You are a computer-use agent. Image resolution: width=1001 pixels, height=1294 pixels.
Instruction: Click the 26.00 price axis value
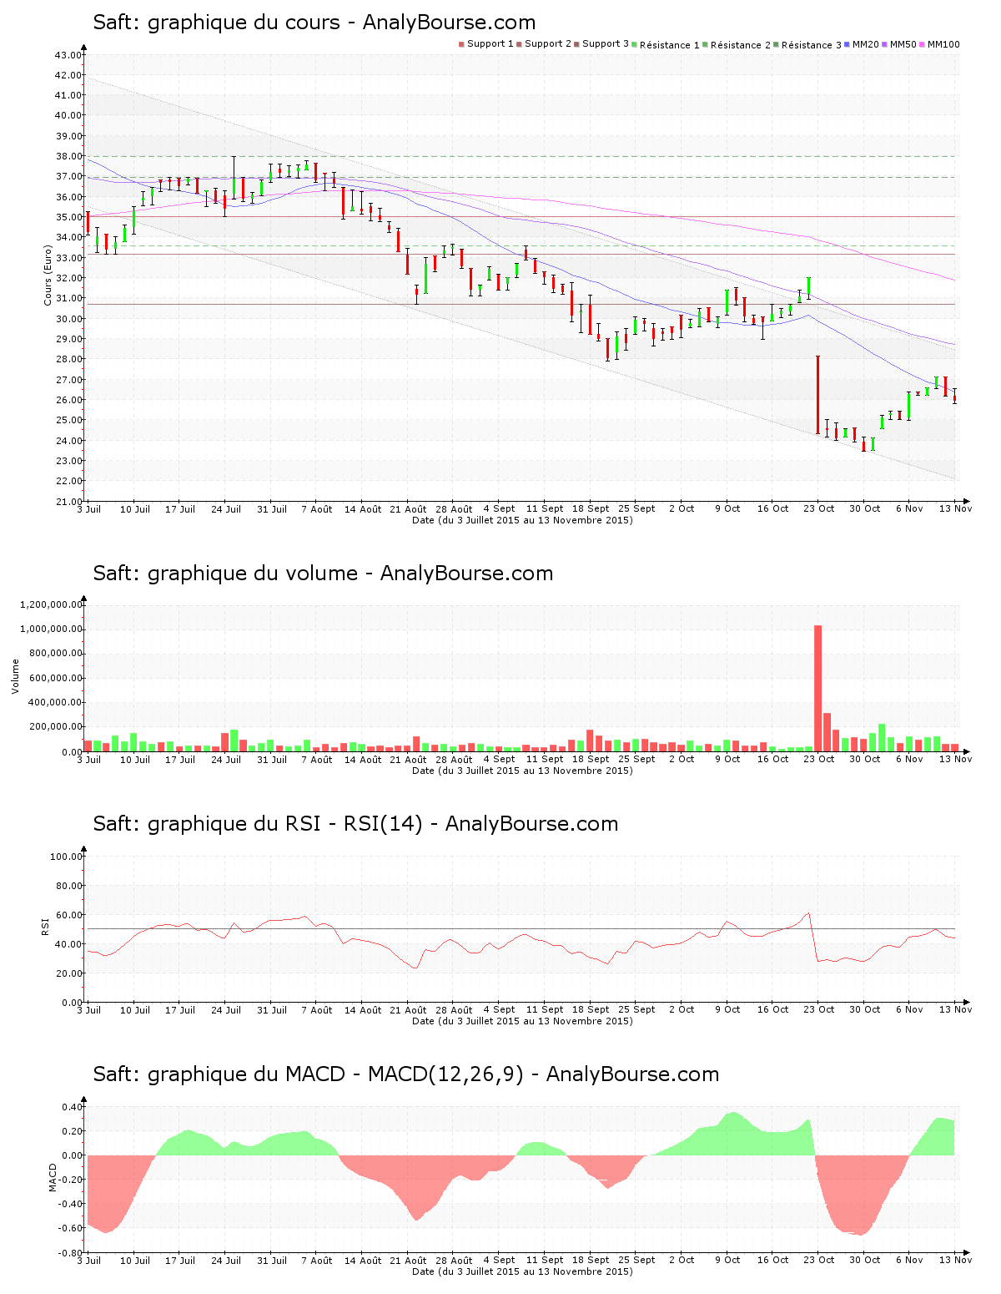point(68,400)
